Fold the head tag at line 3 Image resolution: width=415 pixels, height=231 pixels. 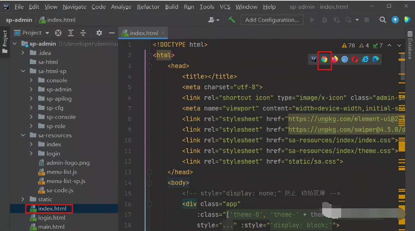[x=150, y=66]
